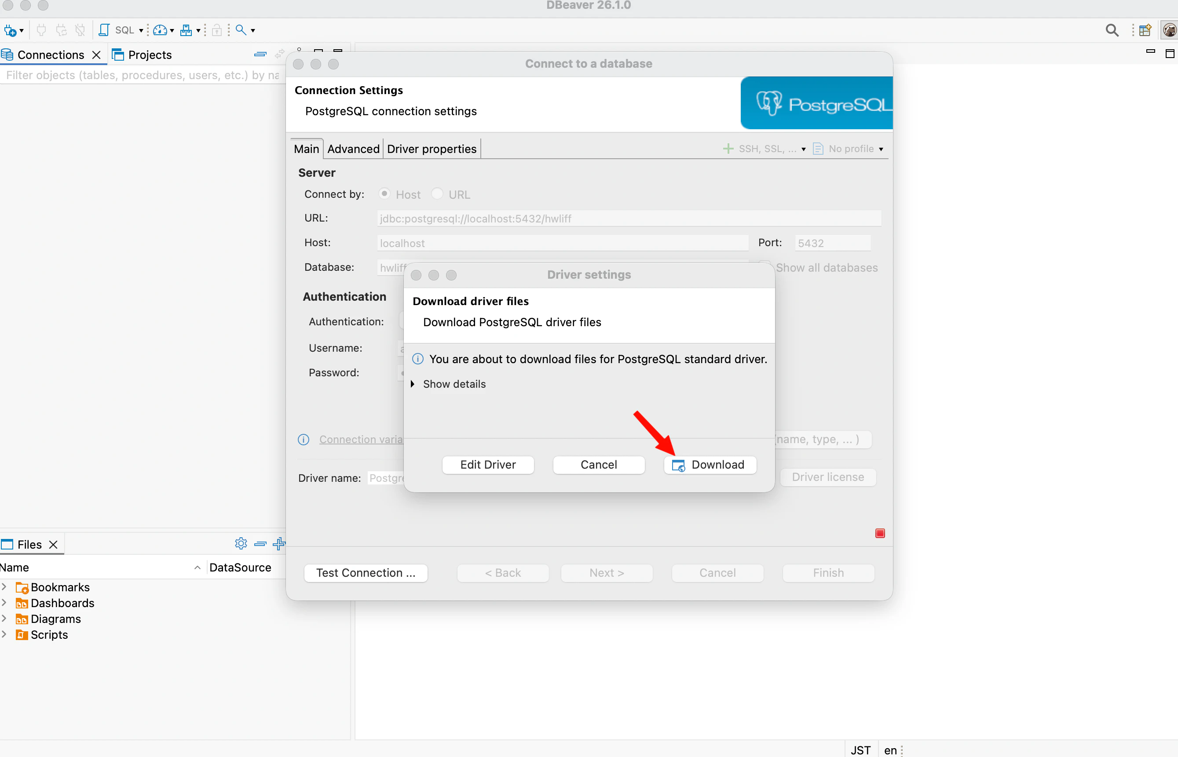The image size is (1178, 757).
Task: Click the blue plus icon in Files panel
Action: pos(279,543)
